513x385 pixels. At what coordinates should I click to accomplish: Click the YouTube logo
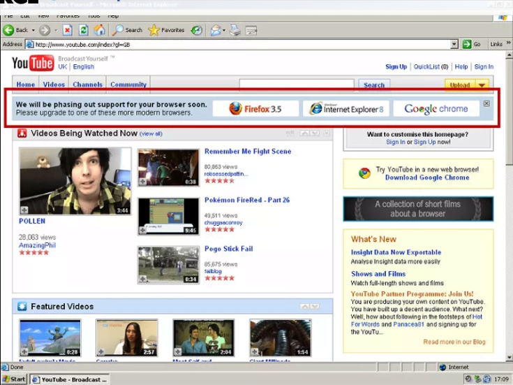[33, 64]
